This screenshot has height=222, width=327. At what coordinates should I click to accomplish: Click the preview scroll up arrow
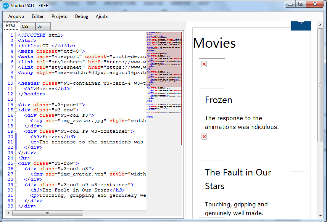click(321, 25)
